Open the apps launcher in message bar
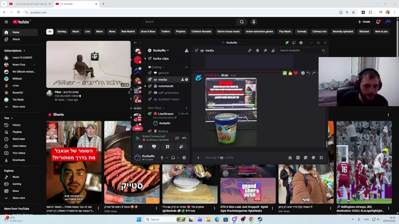 pyautogui.click(x=321, y=158)
